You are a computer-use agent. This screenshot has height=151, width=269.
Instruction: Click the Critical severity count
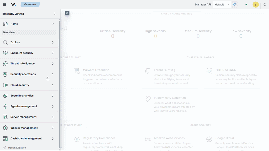(113, 36)
